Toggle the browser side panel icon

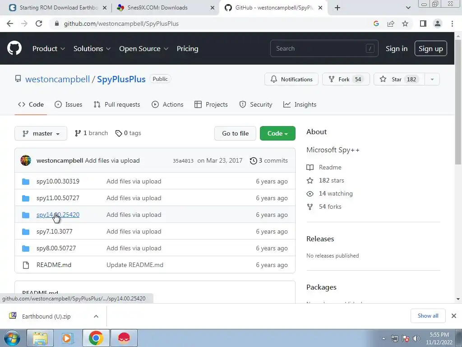click(x=423, y=23)
